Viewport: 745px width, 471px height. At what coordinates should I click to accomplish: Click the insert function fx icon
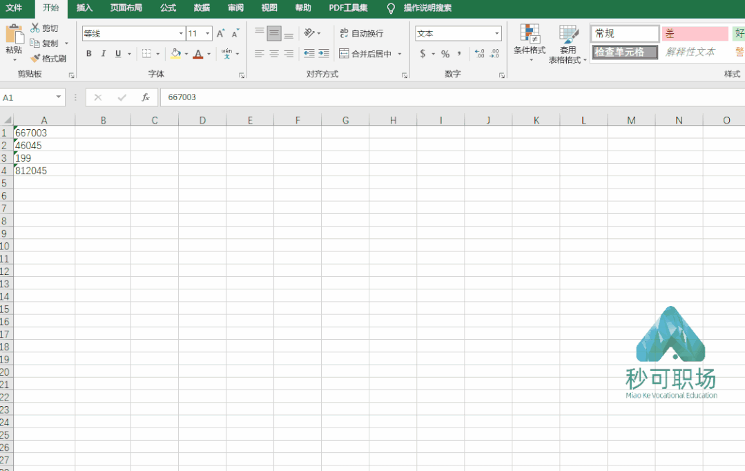146,97
